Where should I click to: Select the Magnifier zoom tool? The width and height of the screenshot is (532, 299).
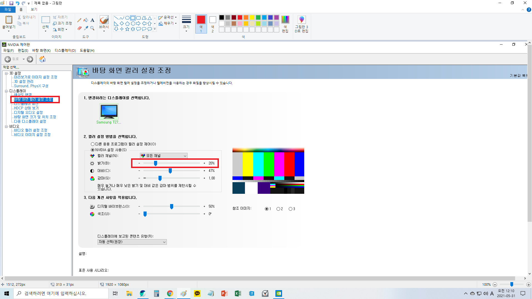tap(93, 28)
